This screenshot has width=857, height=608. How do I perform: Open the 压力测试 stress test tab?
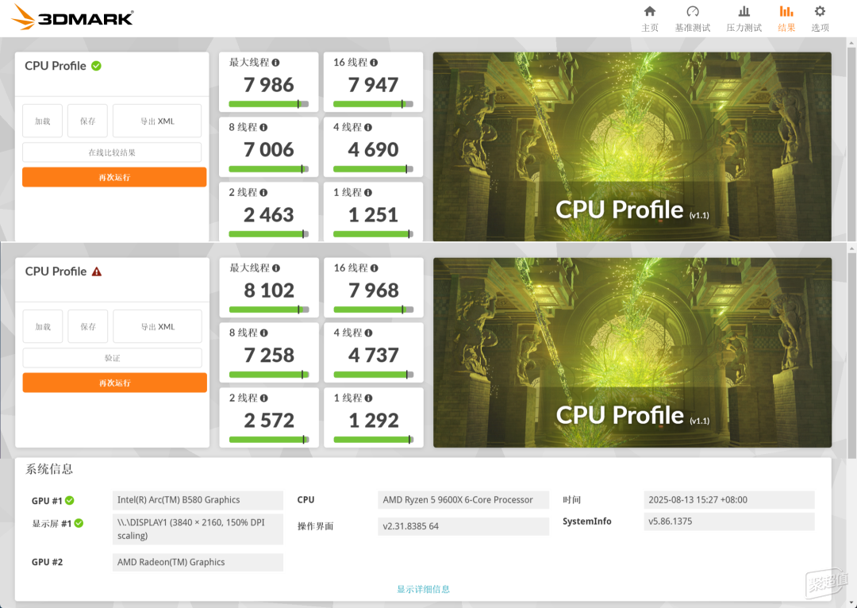744,19
